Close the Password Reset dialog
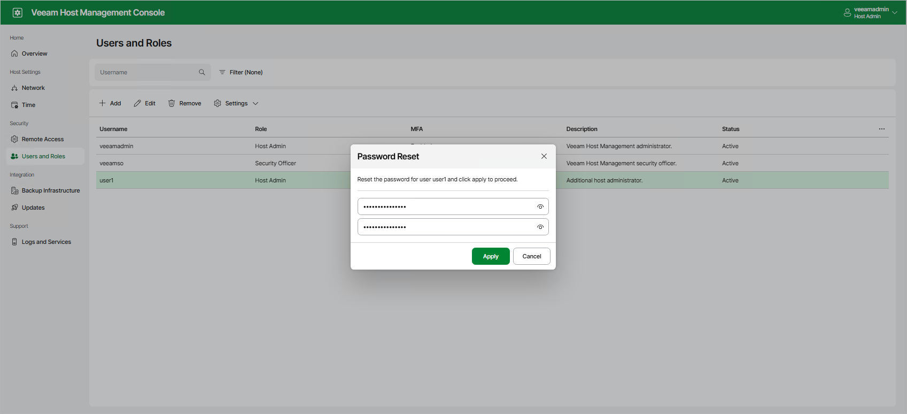Viewport: 907px width, 414px height. pos(544,156)
